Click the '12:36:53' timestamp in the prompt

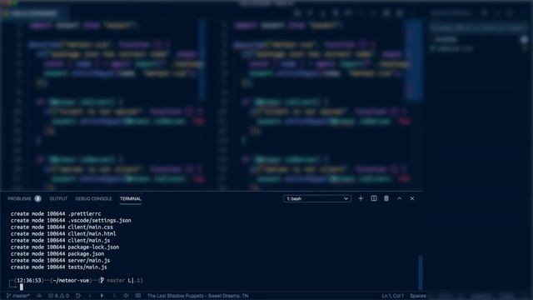tap(29, 281)
